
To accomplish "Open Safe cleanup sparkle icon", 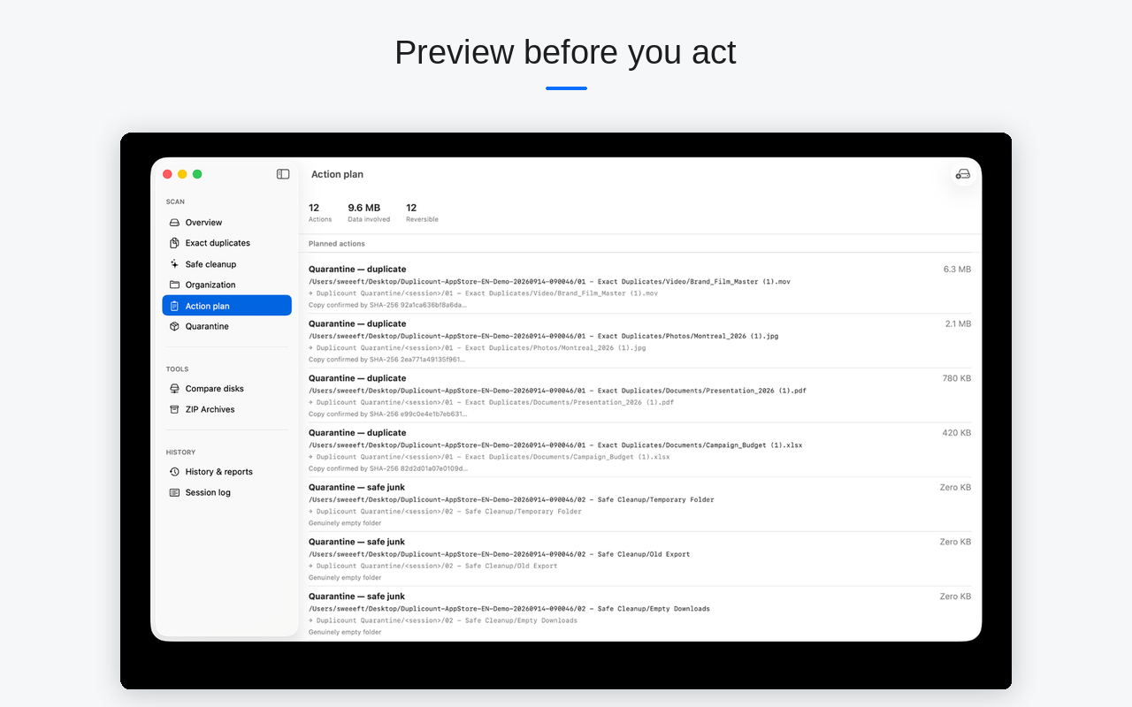I will [x=174, y=264].
